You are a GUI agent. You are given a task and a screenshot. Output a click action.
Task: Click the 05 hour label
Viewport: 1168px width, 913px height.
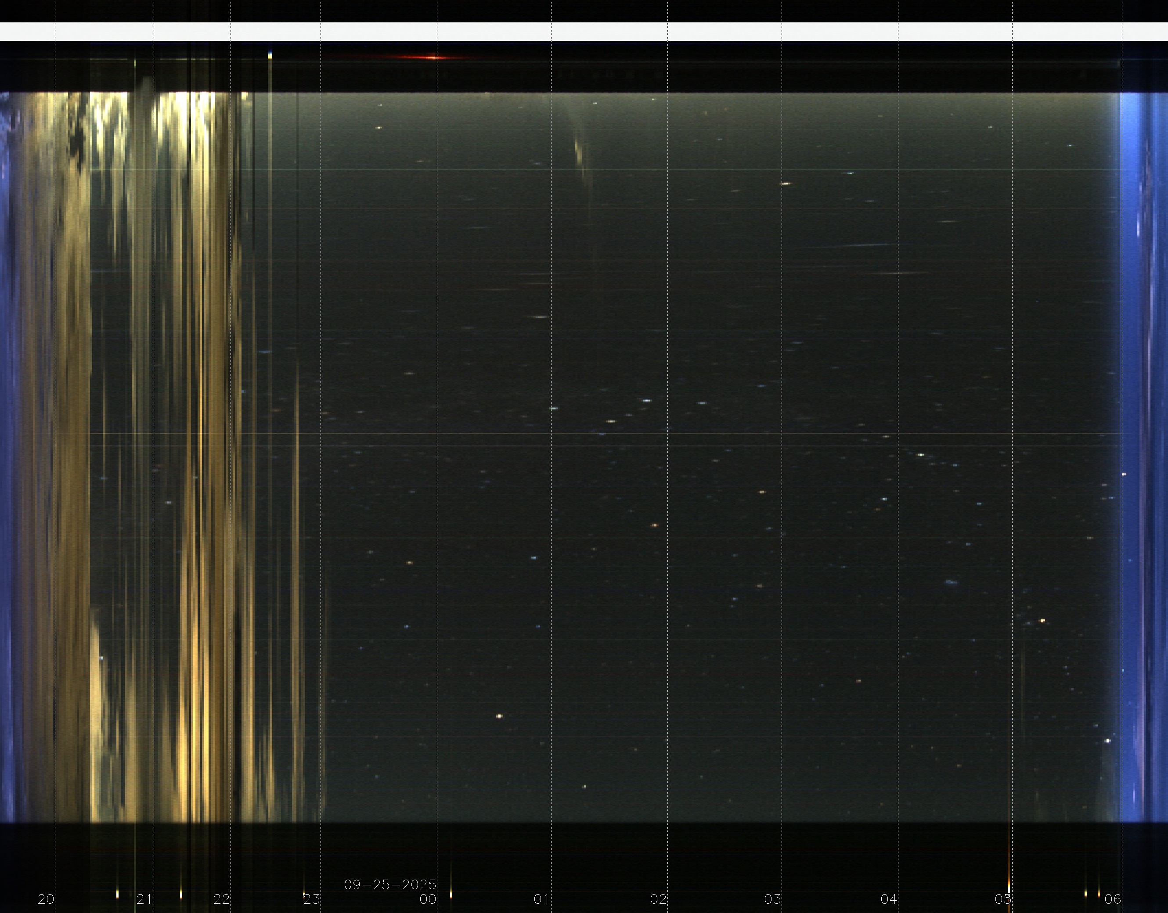(1003, 899)
